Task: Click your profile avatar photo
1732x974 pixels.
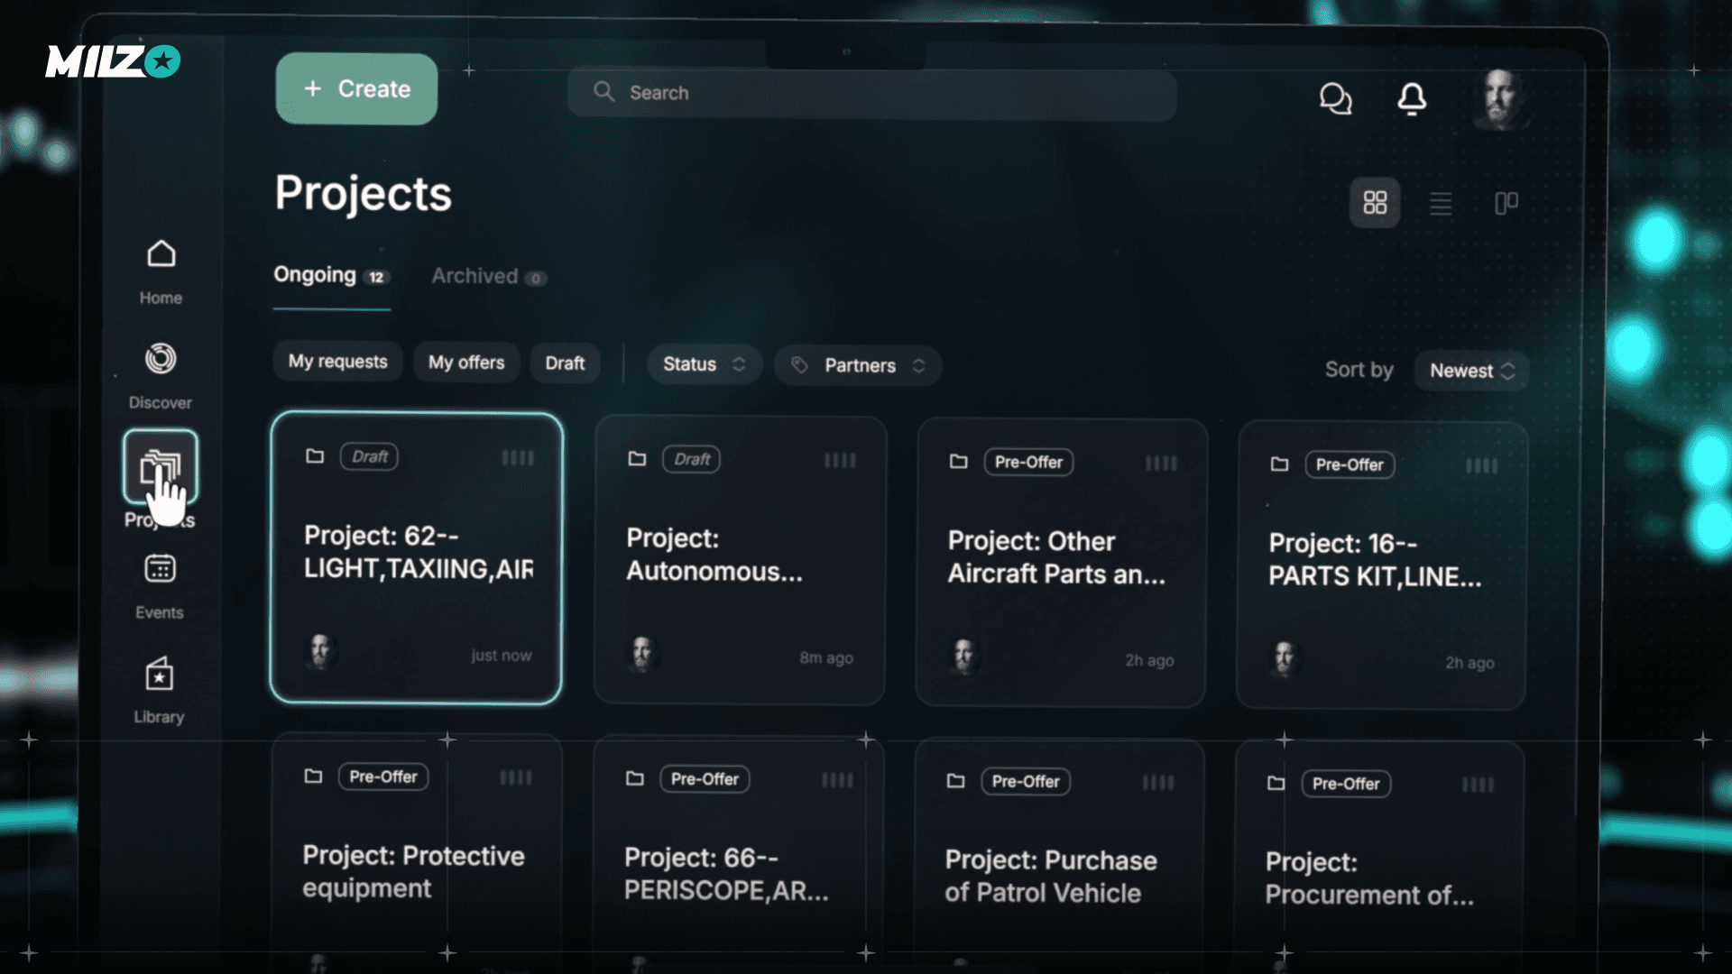Action: pyautogui.click(x=1499, y=100)
